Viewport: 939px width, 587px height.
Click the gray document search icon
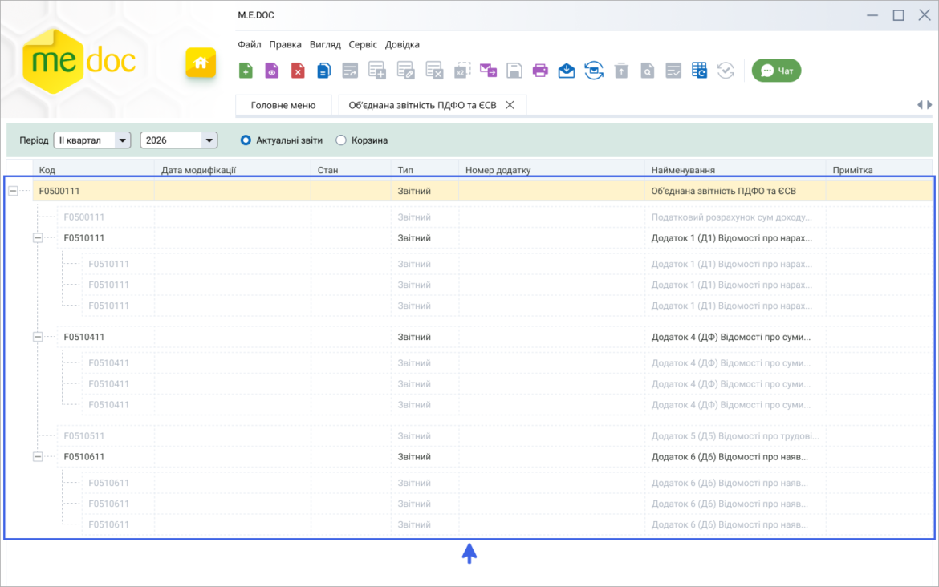(648, 71)
